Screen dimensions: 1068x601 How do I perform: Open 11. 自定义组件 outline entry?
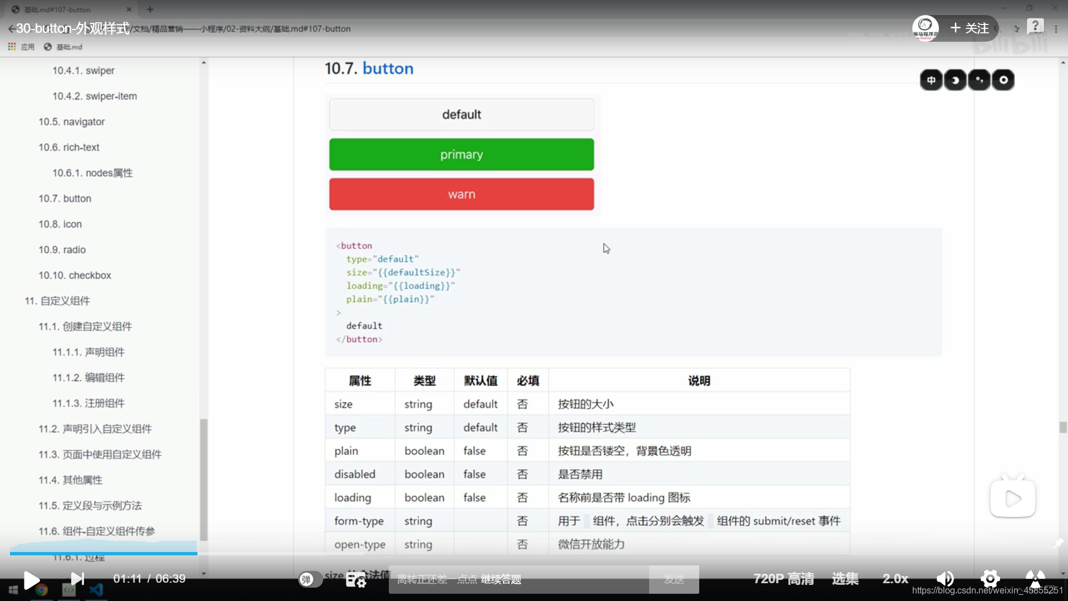pyautogui.click(x=57, y=301)
